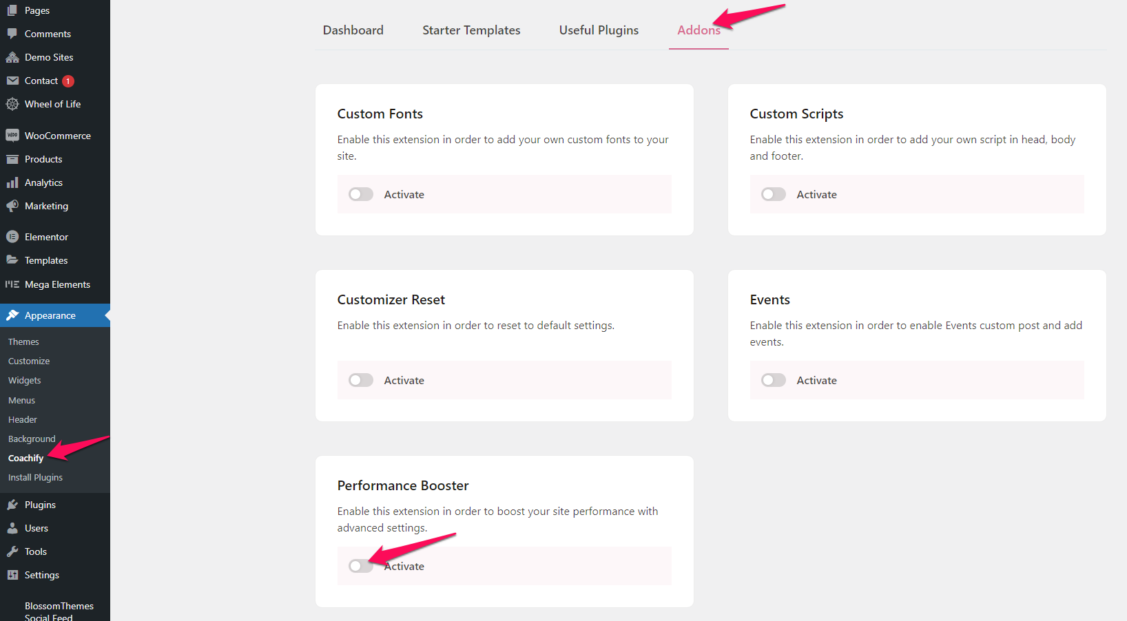Open the Comments section
Viewport: 1127px width, 621px height.
(48, 33)
